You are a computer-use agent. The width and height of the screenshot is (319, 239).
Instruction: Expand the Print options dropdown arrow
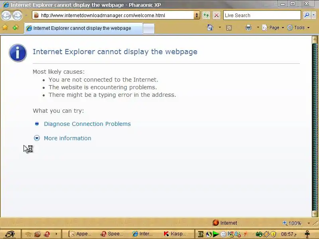[258, 27]
